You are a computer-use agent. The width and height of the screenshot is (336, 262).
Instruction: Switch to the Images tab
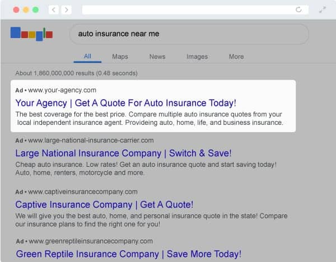pos(197,57)
